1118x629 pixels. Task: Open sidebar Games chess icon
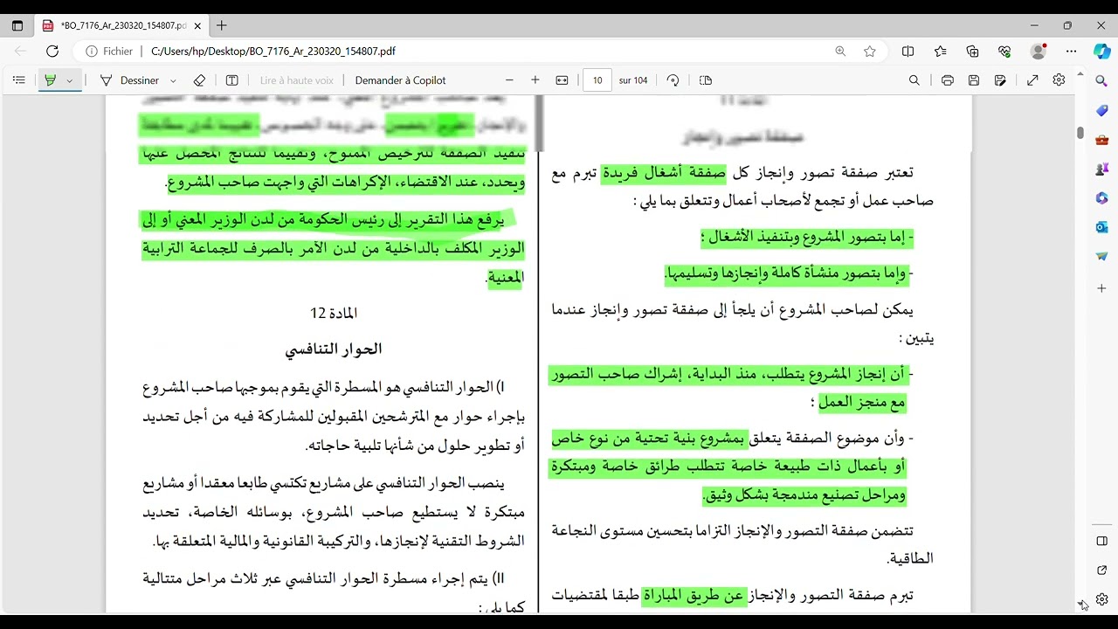(1102, 169)
